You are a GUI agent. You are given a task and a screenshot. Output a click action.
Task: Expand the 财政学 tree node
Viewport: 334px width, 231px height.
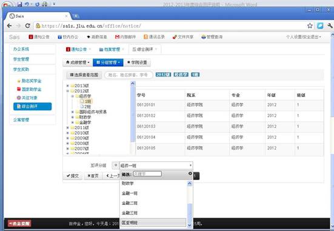(72, 117)
